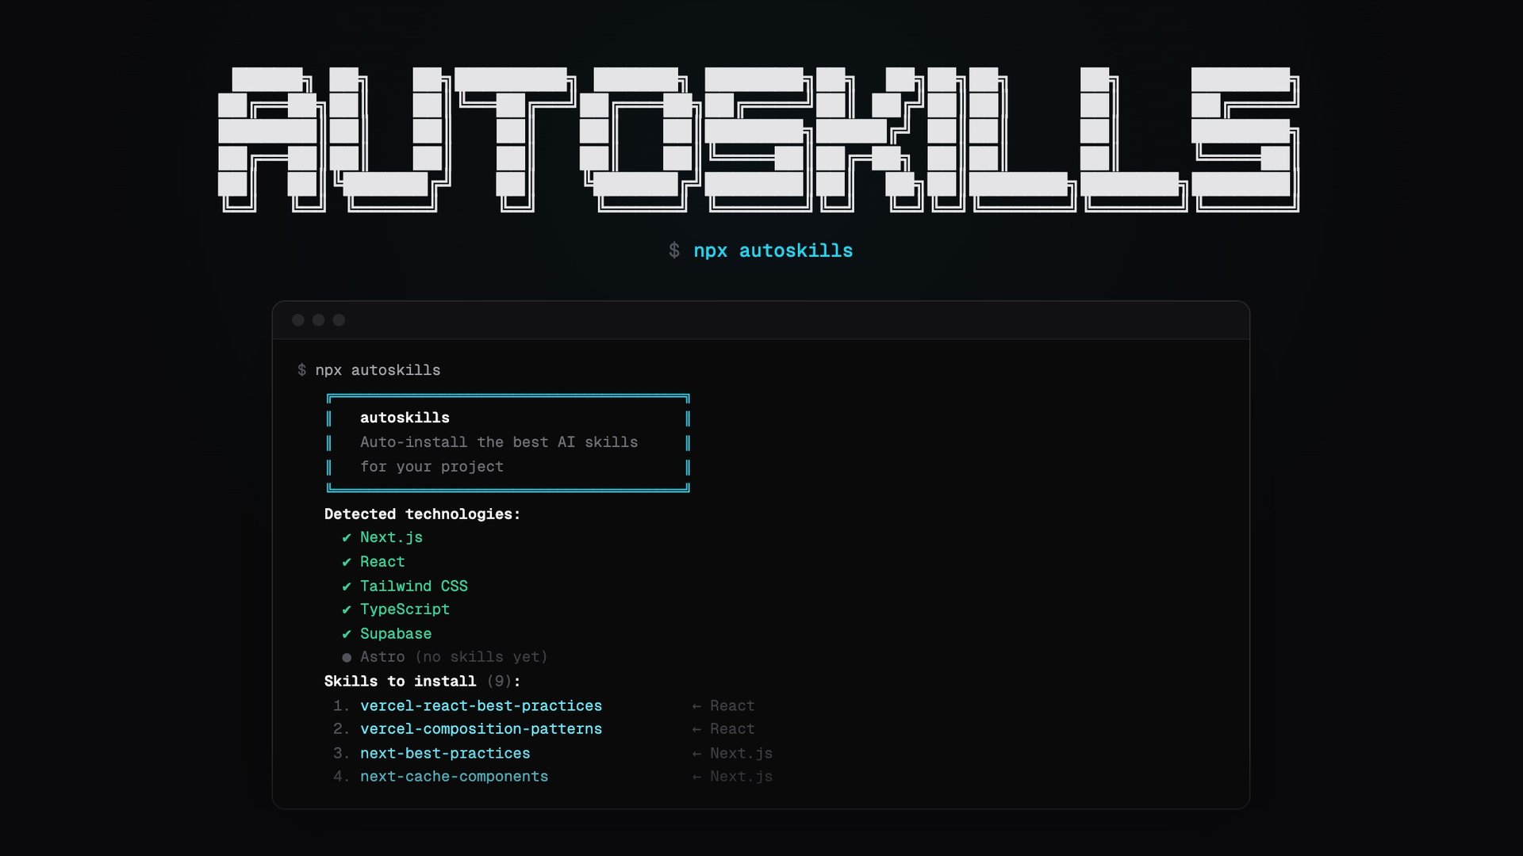The height and width of the screenshot is (856, 1523).
Task: Click 'Detected technologies:' heading
Action: (422, 514)
